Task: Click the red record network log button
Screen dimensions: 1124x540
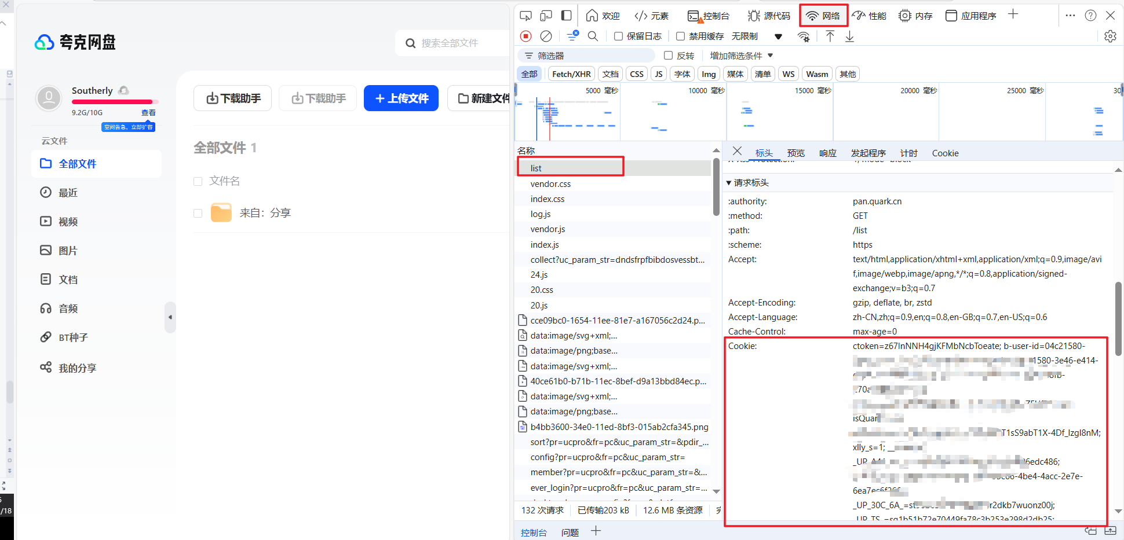Action: coord(525,36)
